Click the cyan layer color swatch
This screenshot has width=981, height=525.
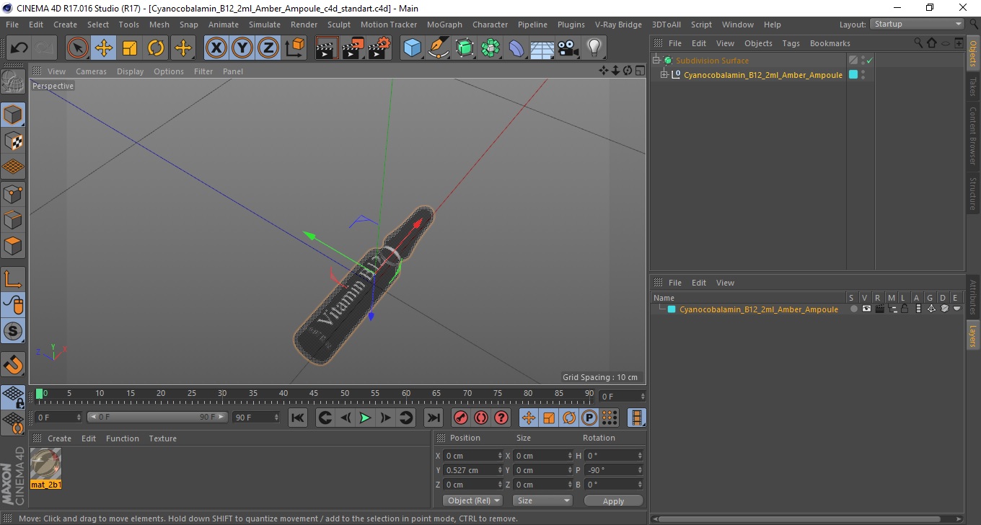point(672,309)
